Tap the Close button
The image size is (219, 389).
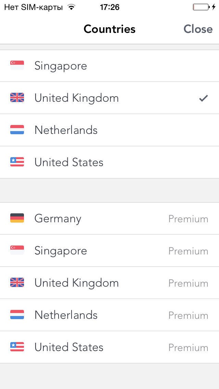(198, 29)
